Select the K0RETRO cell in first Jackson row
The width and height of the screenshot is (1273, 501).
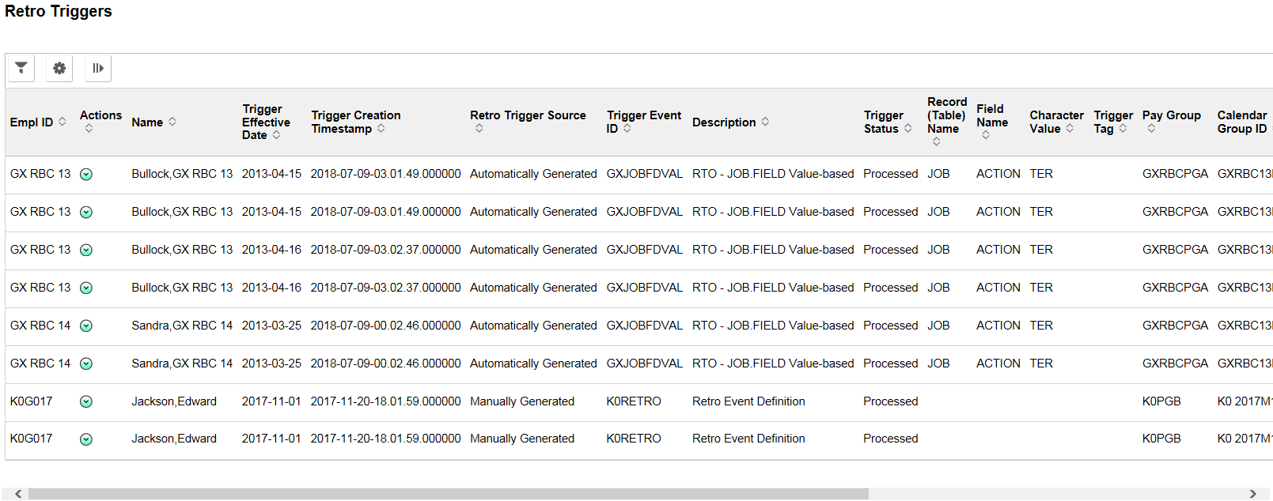634,401
